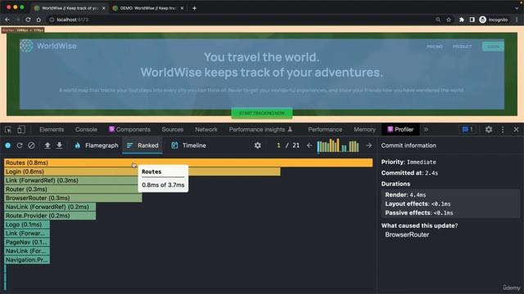
Task: Open the Console tab
Action: [x=86, y=129]
